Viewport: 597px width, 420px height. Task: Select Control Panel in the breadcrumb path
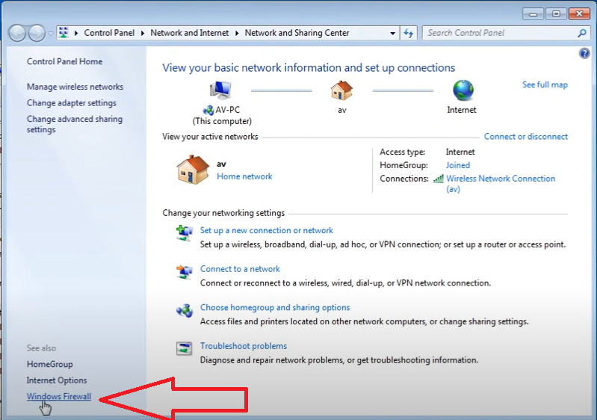click(109, 33)
